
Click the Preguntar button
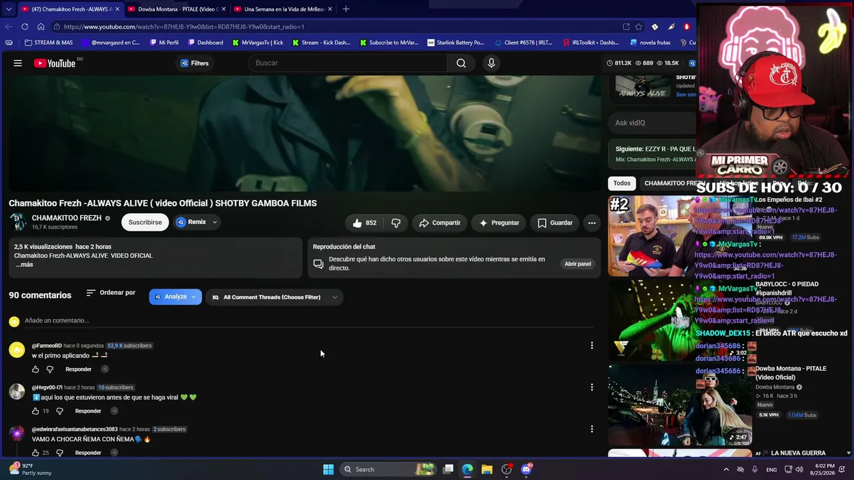[x=499, y=223]
